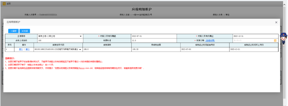Click the 减免起止时间起始月份 field in row 1
Viewport: 288px width, 106px height.
(205, 49)
